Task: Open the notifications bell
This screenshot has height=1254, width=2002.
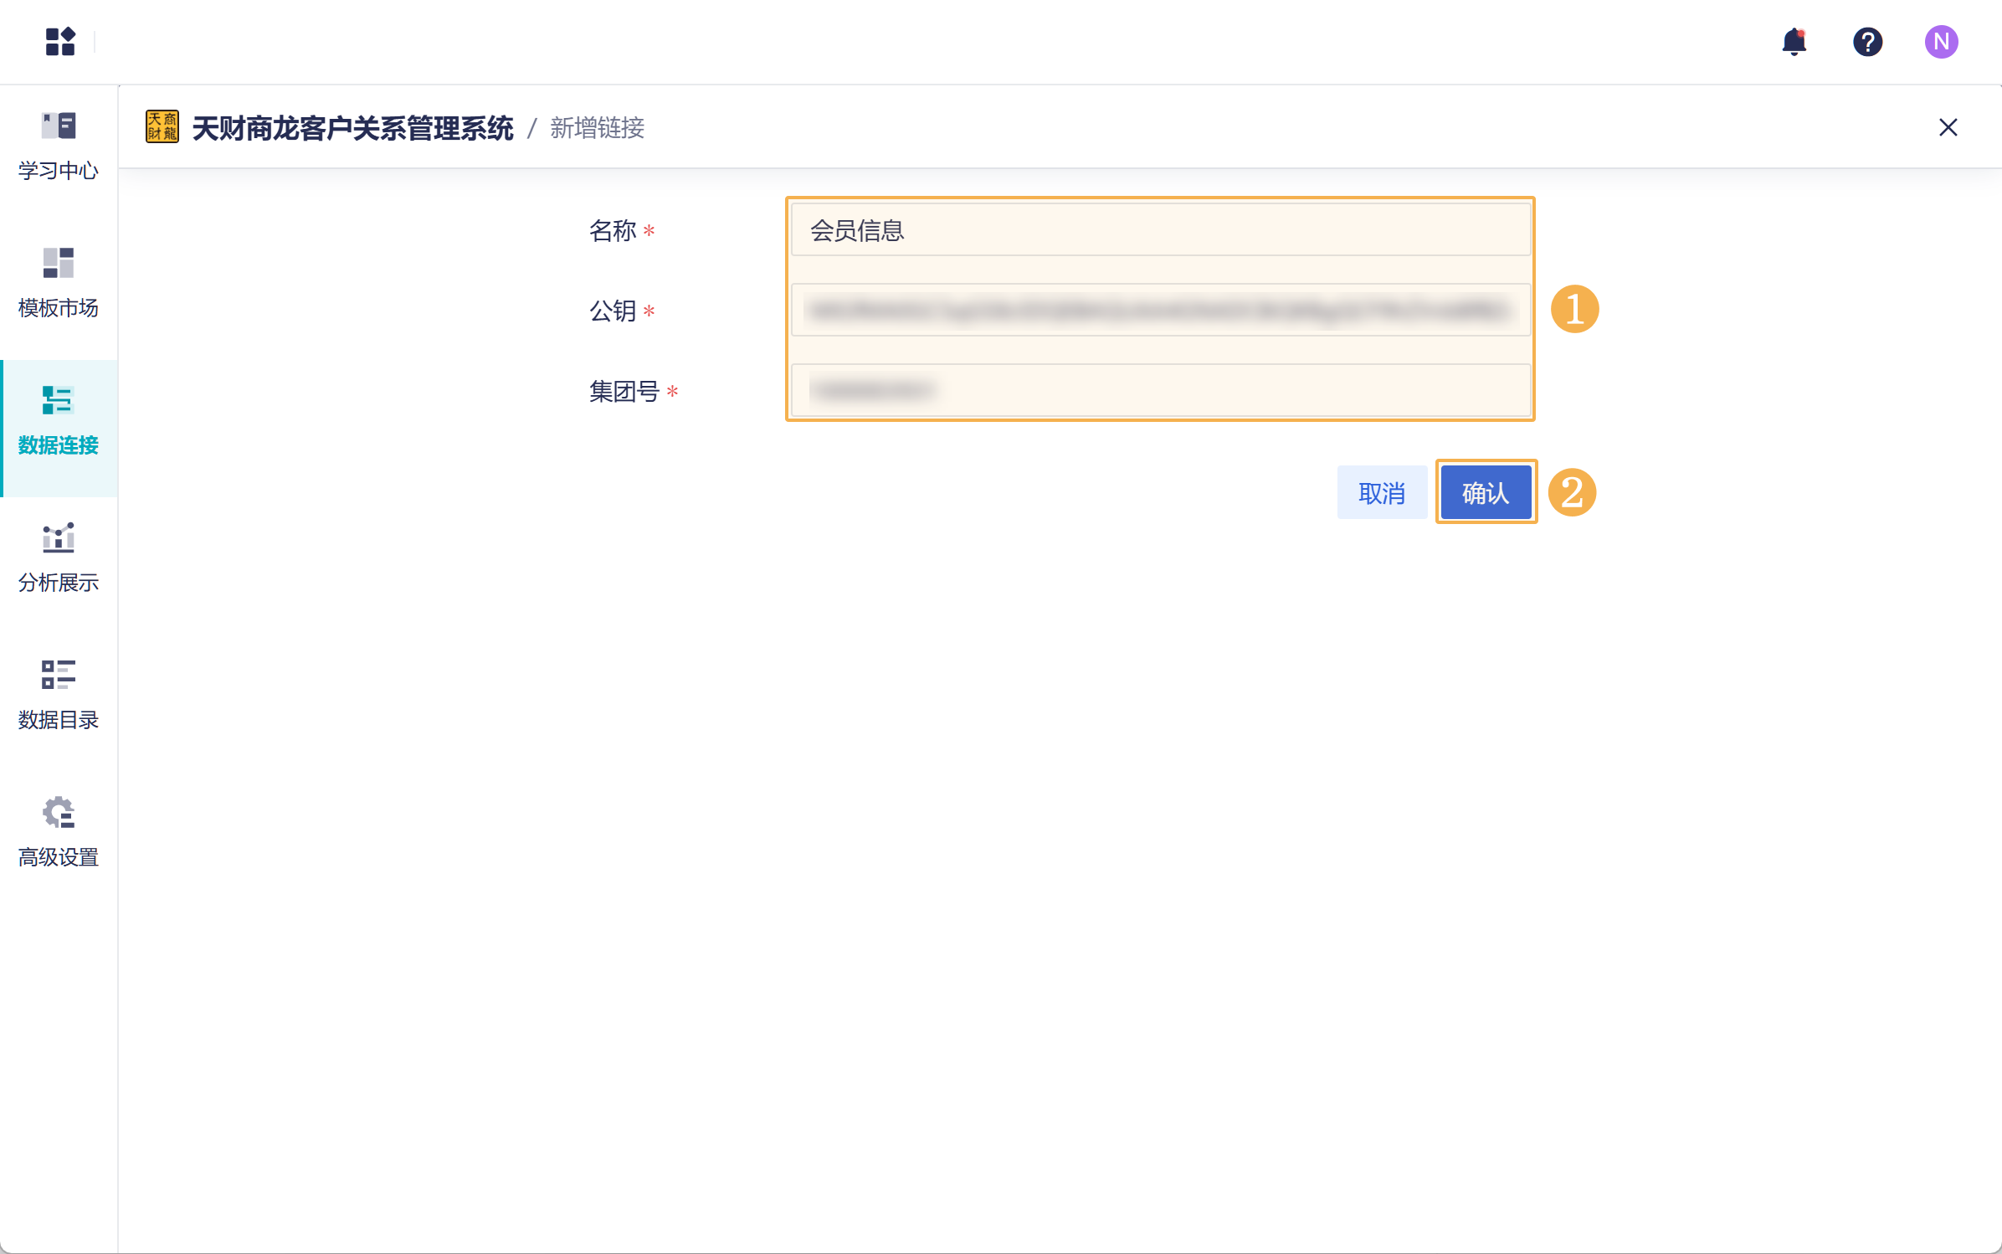Action: point(1794,41)
